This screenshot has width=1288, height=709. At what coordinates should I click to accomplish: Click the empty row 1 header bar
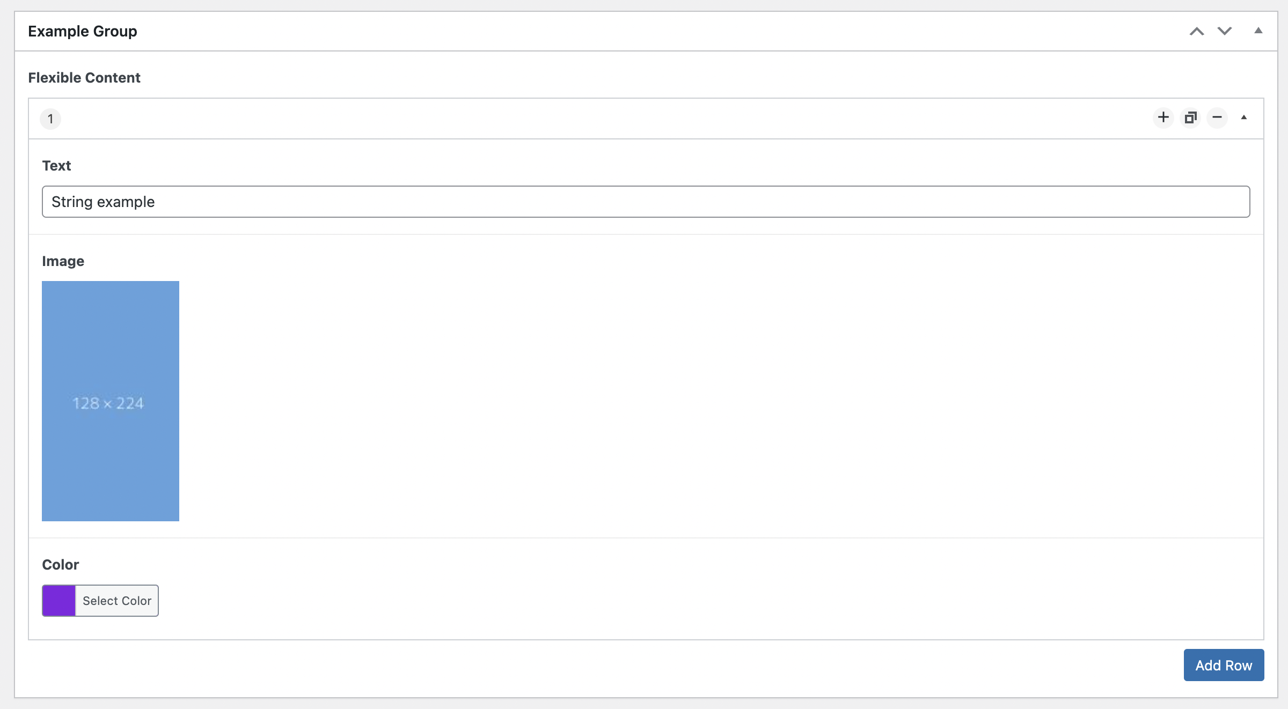(x=590, y=119)
